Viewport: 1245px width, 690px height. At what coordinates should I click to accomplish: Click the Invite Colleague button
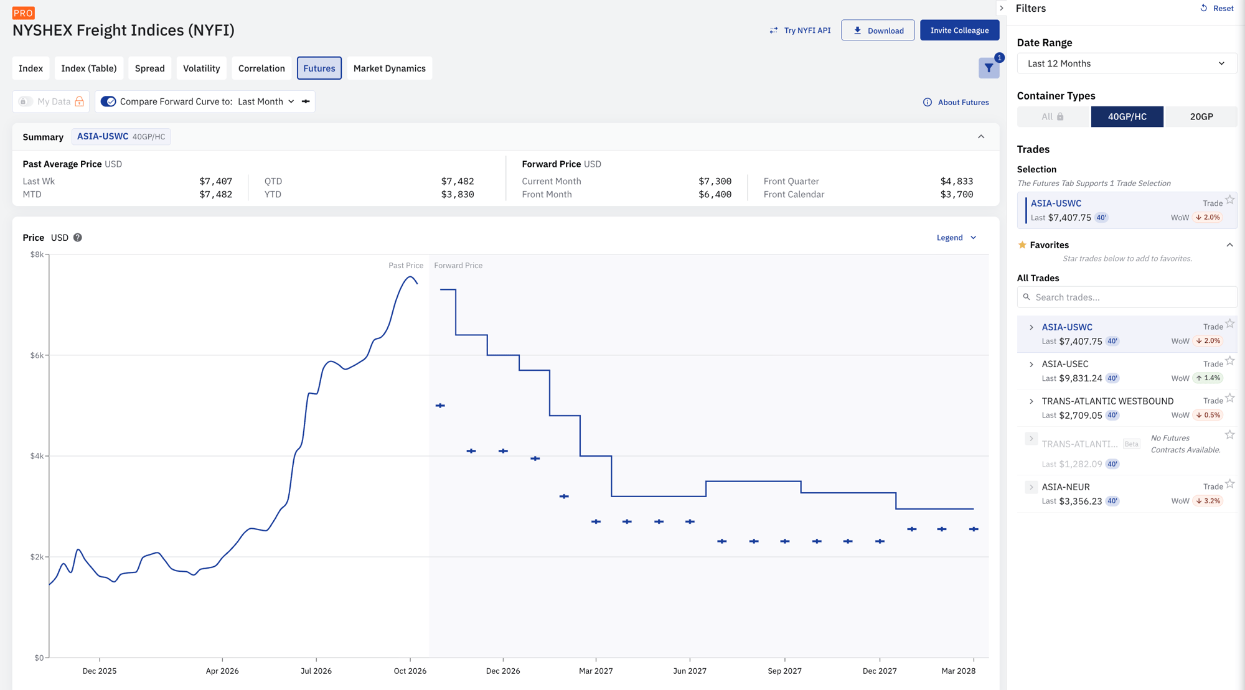click(x=959, y=30)
